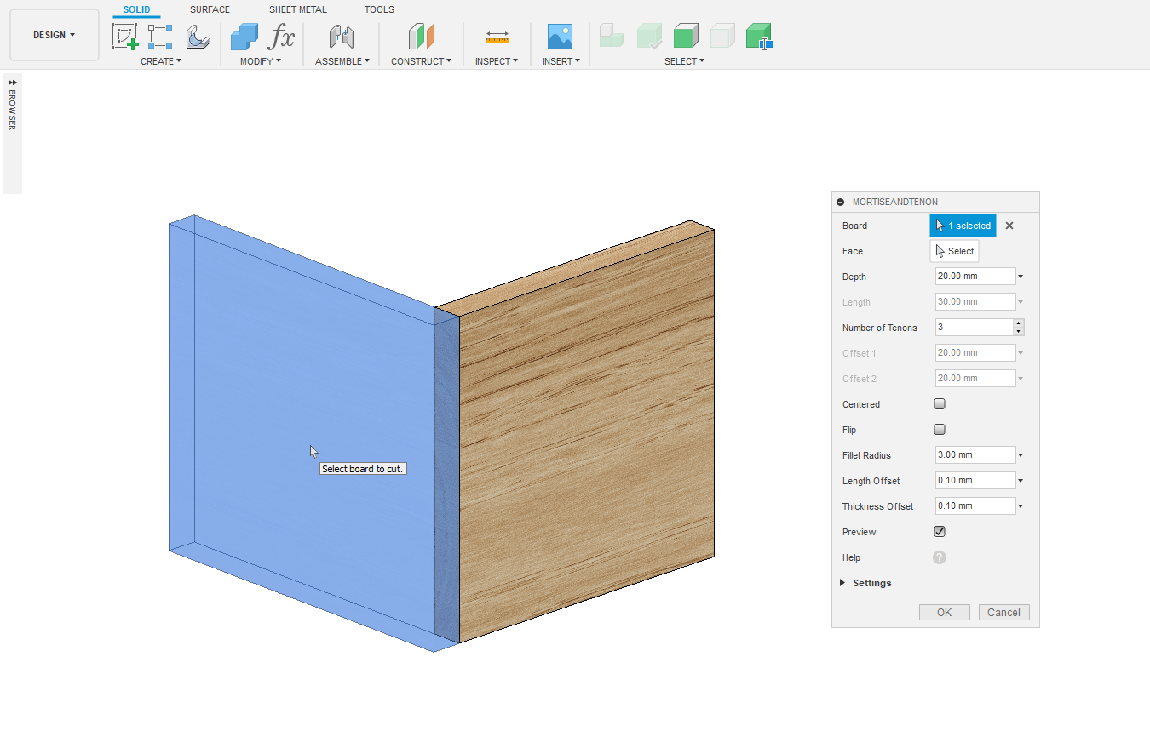Open the Depth value dropdown arrow
The height and width of the screenshot is (731, 1150).
1021,277
